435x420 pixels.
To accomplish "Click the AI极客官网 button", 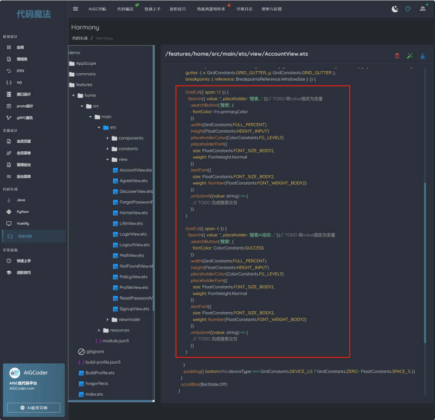I will 33,408.
